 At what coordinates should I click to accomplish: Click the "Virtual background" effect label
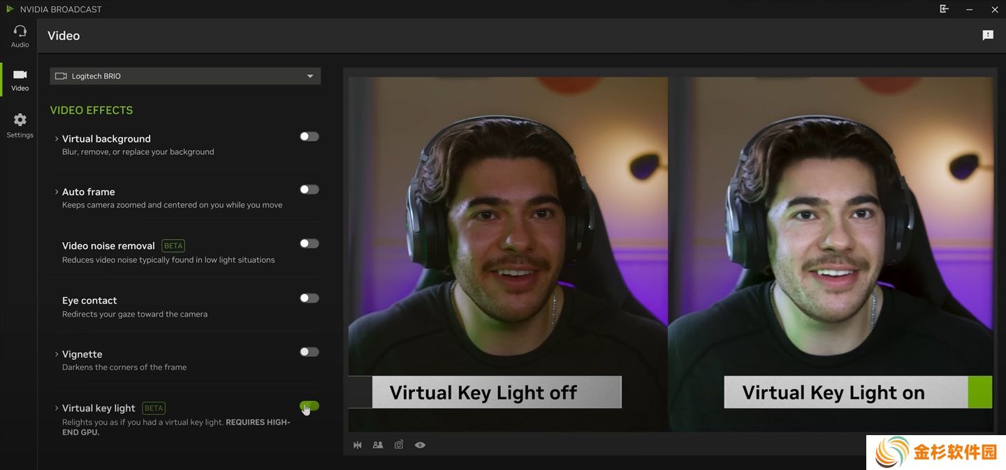pyautogui.click(x=106, y=139)
